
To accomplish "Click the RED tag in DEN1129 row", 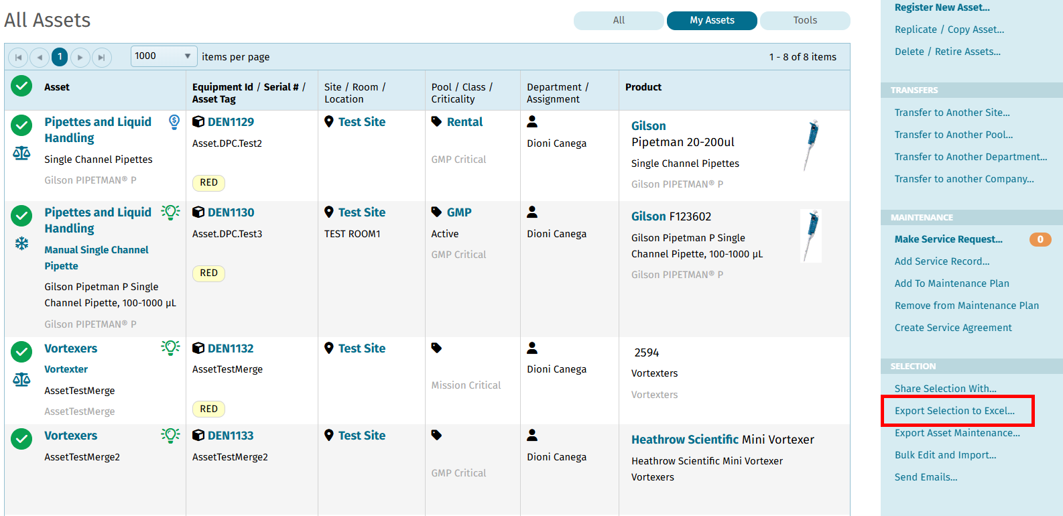I will point(208,182).
